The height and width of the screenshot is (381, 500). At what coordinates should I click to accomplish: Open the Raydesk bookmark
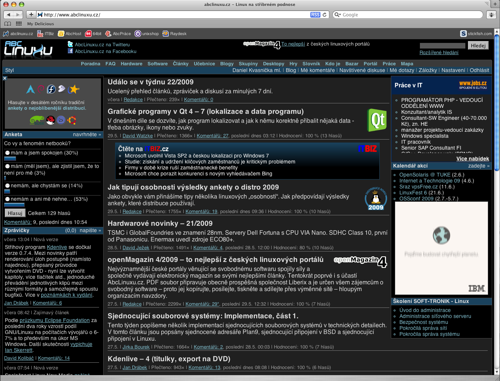coord(175,34)
